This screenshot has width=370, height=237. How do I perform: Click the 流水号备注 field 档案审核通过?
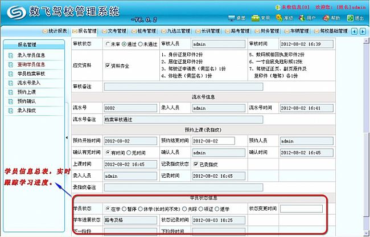(183, 120)
